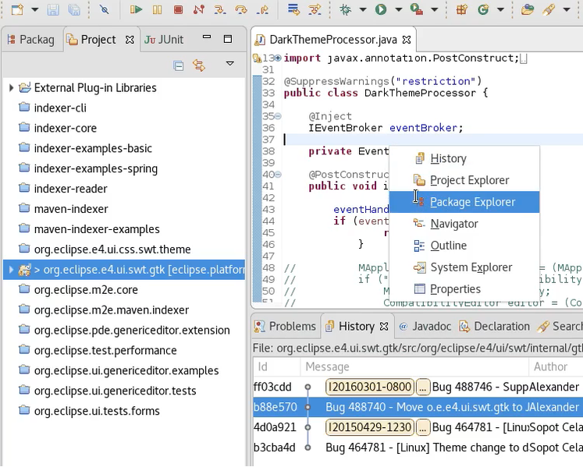
Task: Click the ellipsis next to I20160301-0800 tag
Action: click(422, 387)
